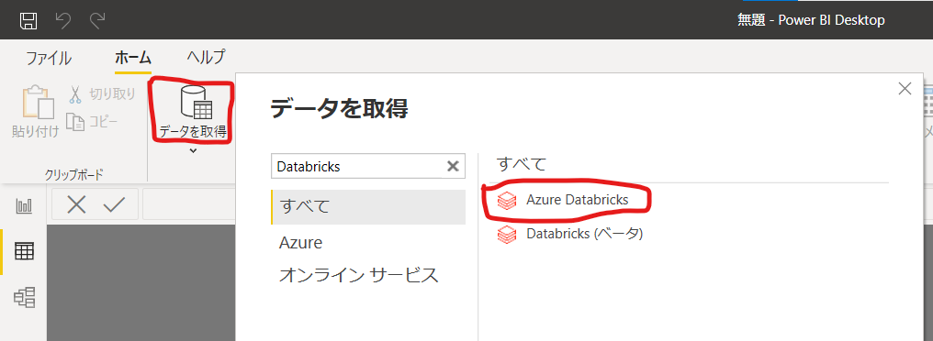The height and width of the screenshot is (341, 933).
Task: Click the Azure Databricks red stack icon
Action: pos(506,201)
